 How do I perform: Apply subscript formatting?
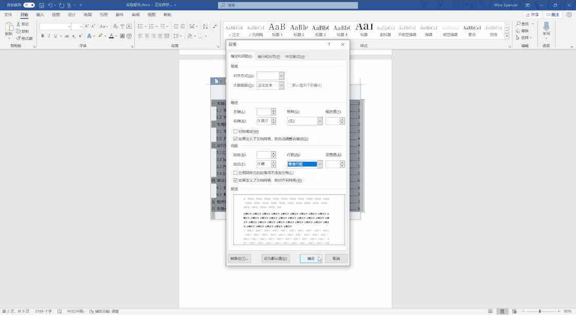point(74,36)
